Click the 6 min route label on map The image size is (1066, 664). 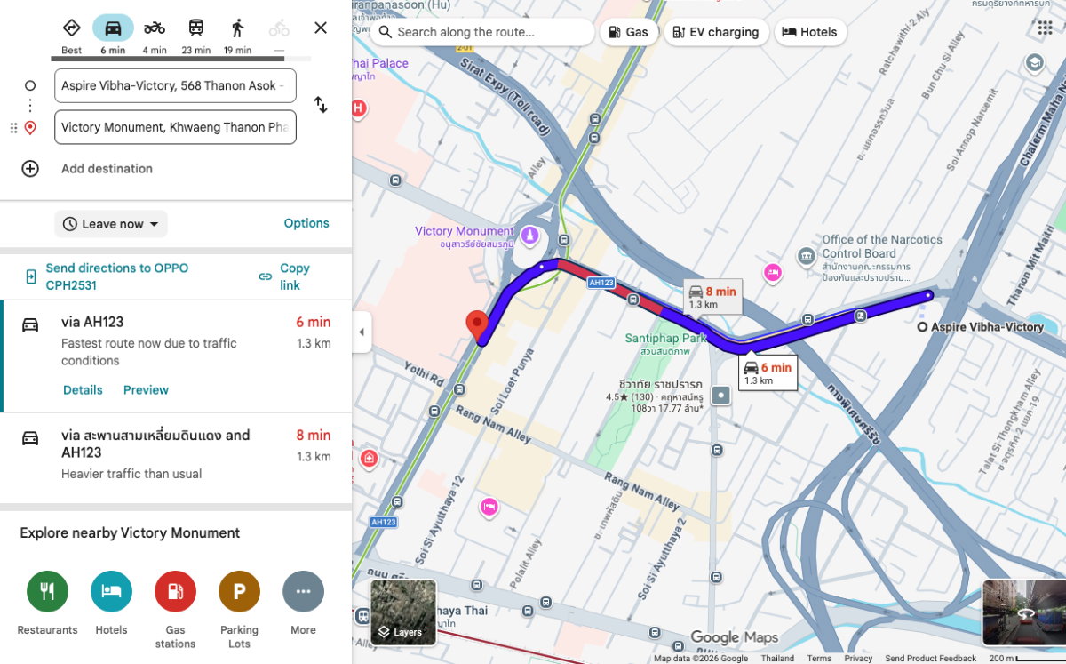(x=768, y=373)
